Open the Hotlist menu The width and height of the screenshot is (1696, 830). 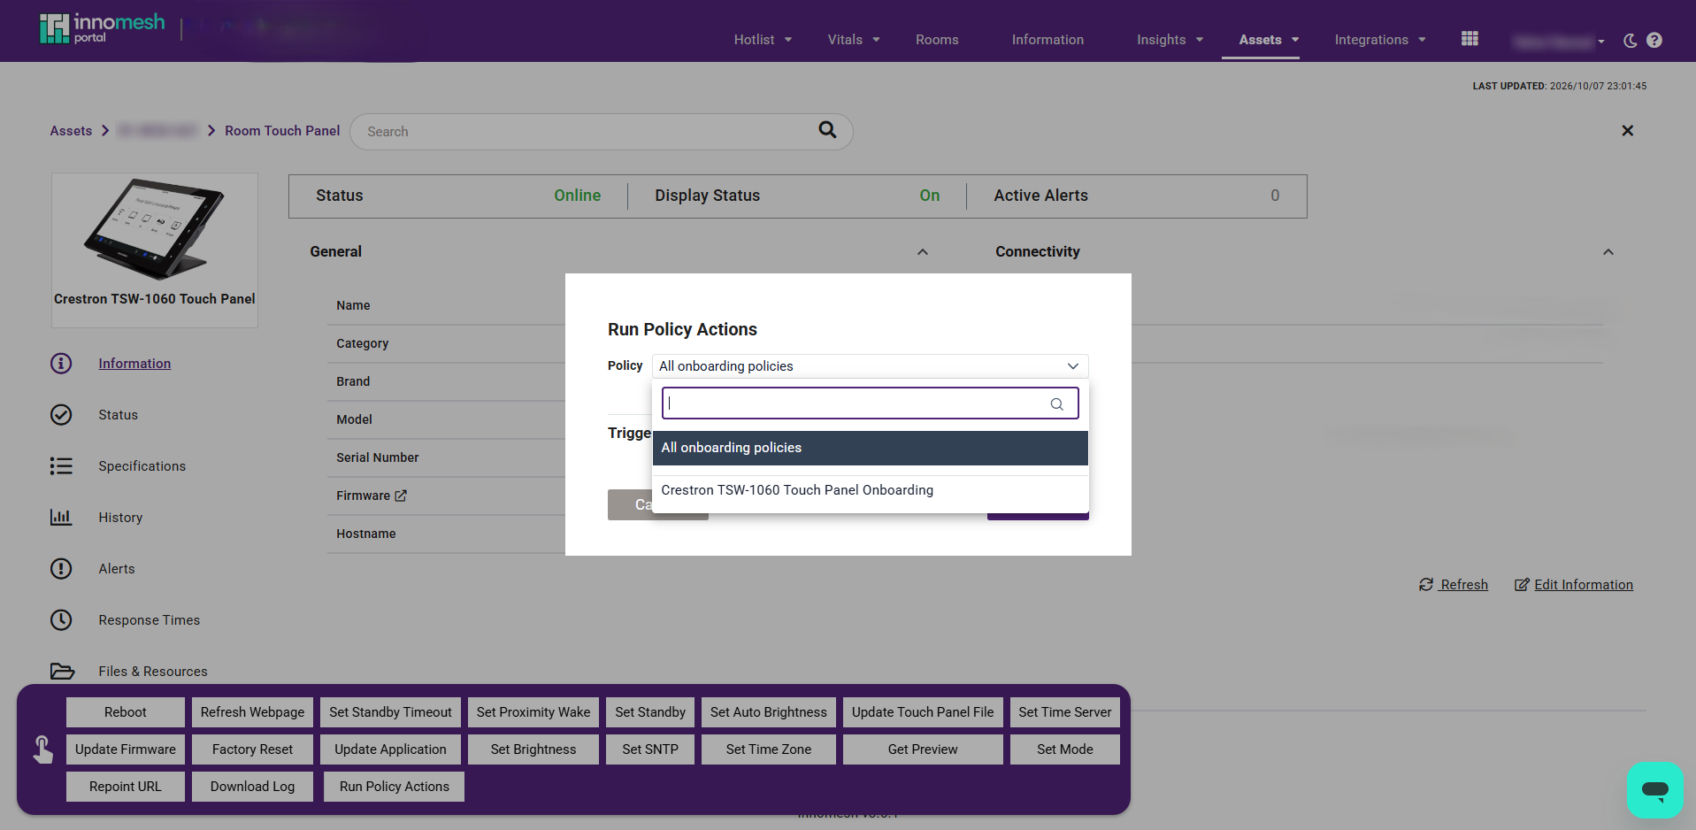coord(763,40)
